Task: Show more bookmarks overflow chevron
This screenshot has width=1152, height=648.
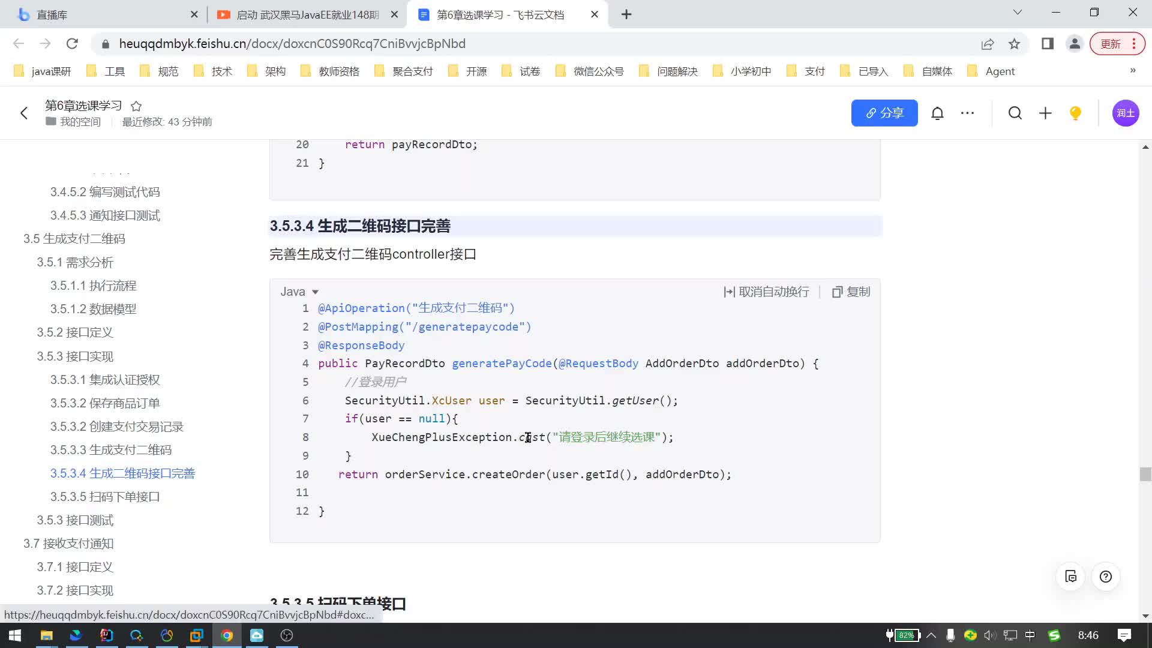Action: (1133, 71)
